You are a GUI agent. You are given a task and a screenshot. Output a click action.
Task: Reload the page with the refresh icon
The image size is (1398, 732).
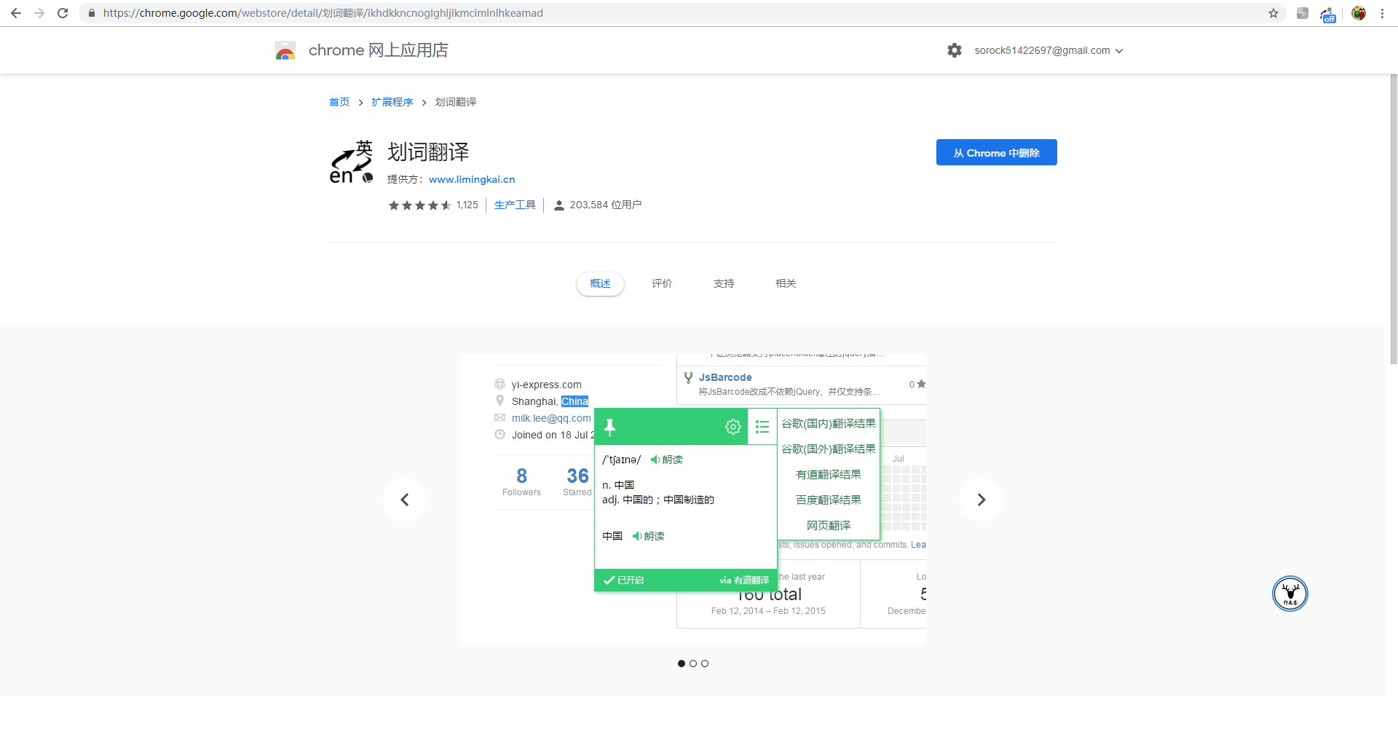(x=63, y=13)
